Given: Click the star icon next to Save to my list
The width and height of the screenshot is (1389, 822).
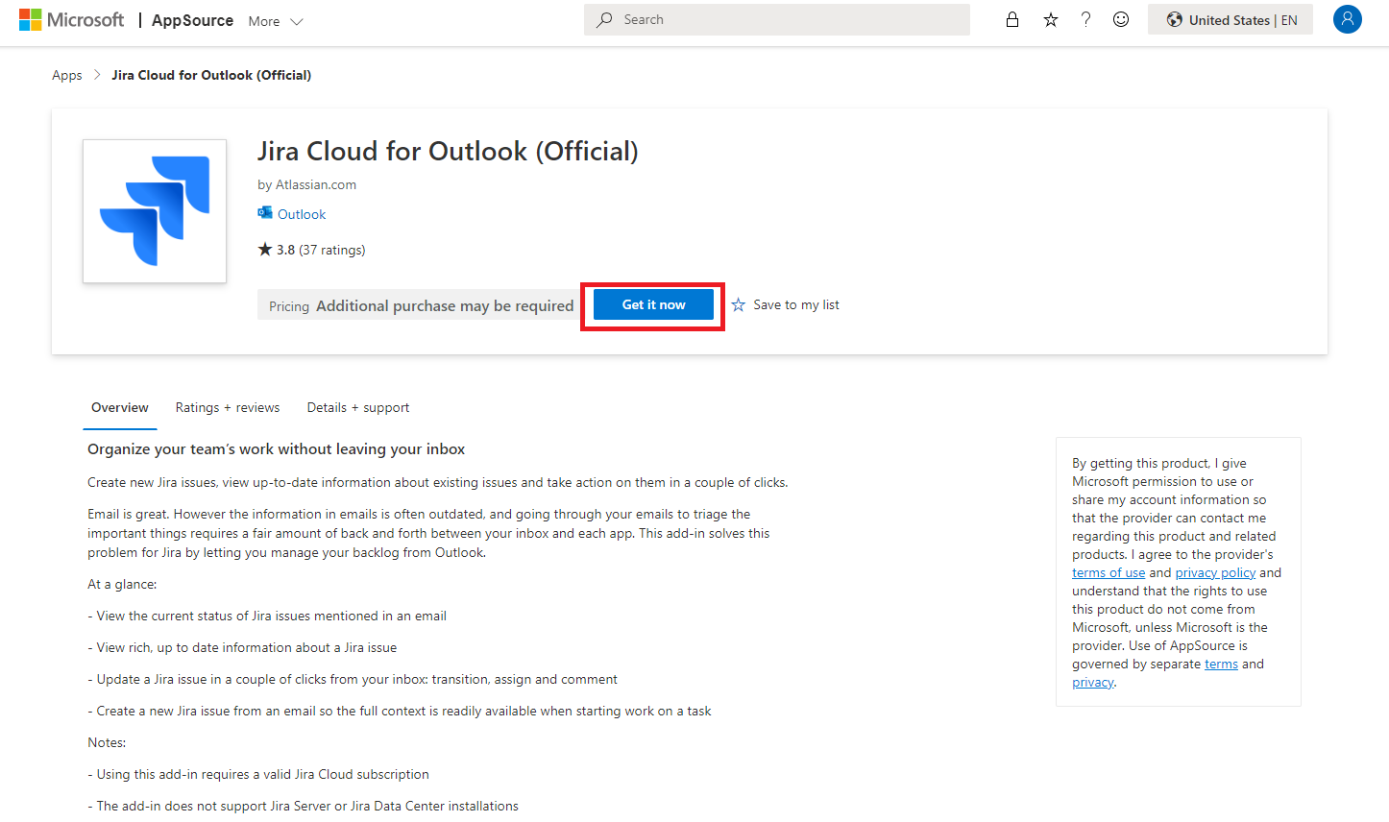Looking at the screenshot, I should [739, 304].
